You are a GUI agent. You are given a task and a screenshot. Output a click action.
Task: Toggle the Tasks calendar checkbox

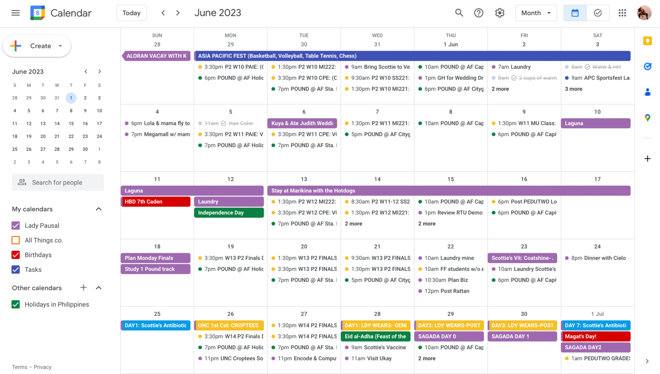pyautogui.click(x=16, y=269)
